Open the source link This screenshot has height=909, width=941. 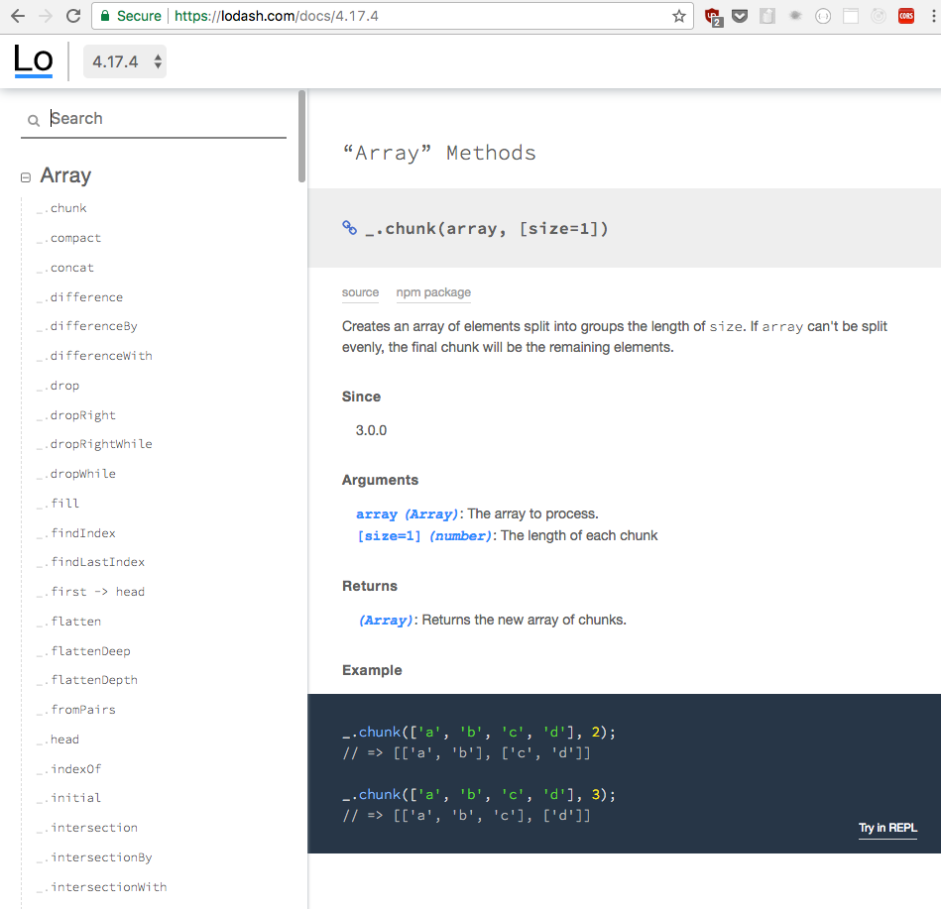360,292
